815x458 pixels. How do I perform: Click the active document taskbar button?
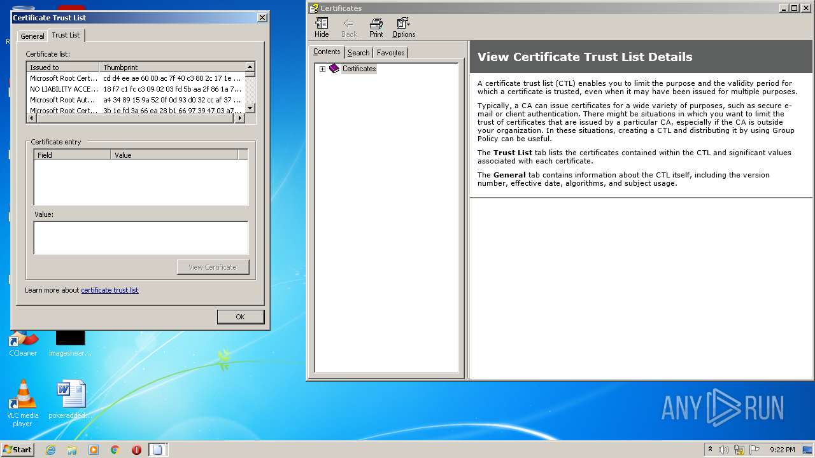(157, 450)
